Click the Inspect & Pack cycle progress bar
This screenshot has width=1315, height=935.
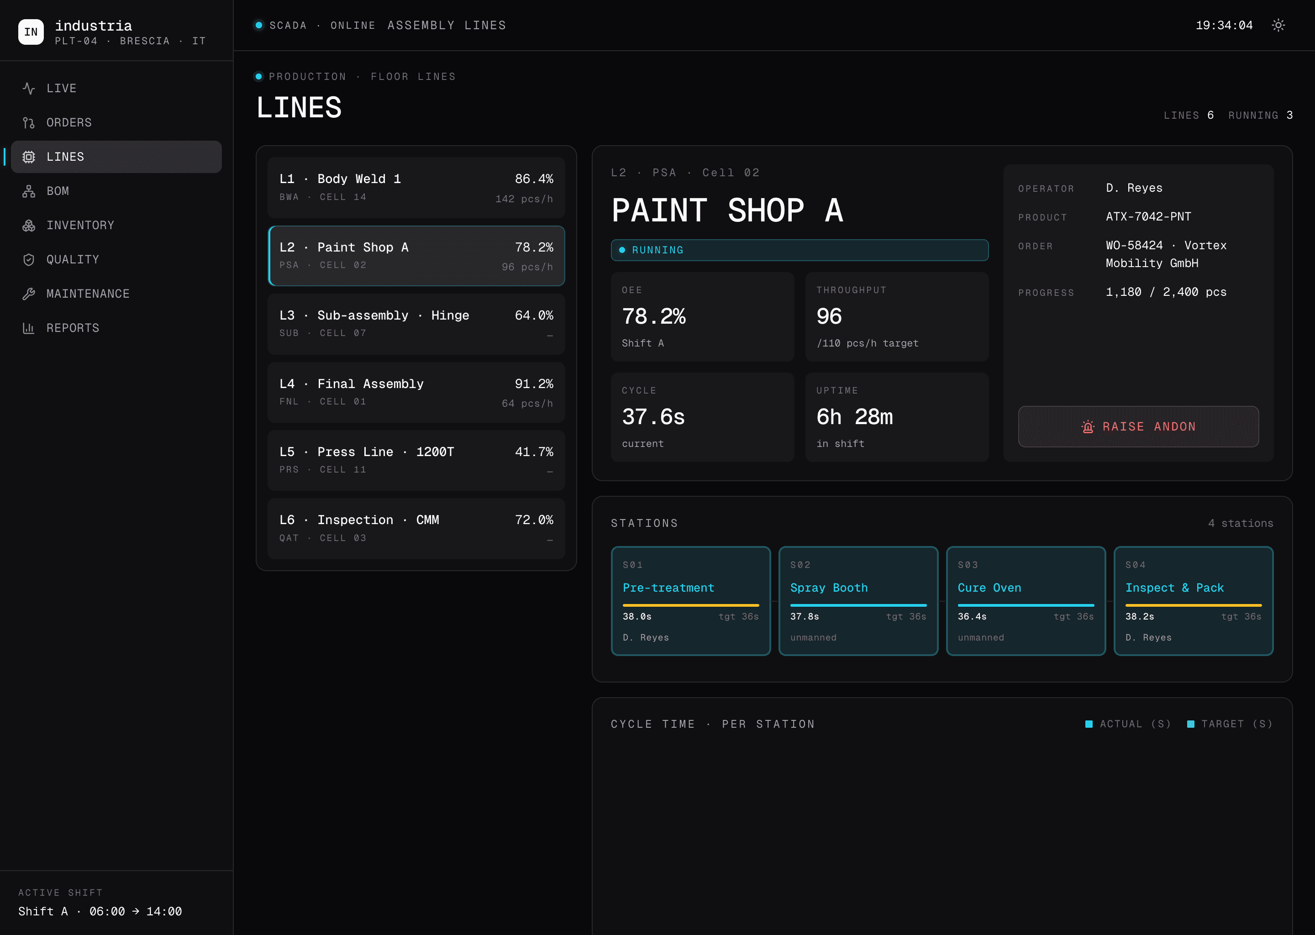(1194, 605)
